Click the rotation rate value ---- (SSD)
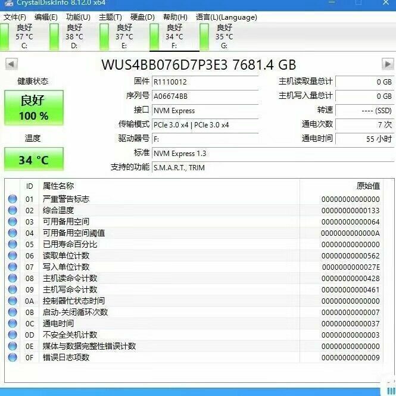The image size is (396, 396). coord(364,110)
